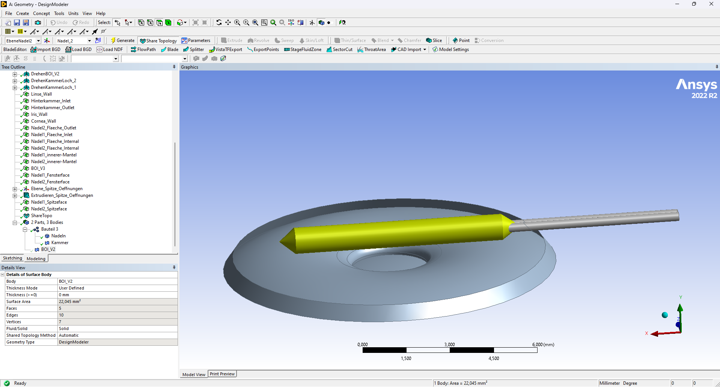Select the Rotate view tool
Image resolution: width=720 pixels, height=387 pixels.
coord(219,22)
